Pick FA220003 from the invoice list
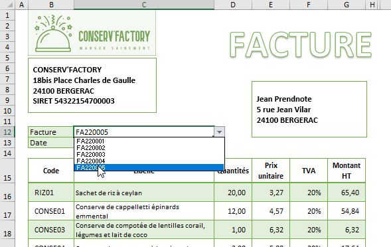This screenshot has height=247, width=391. [x=149, y=155]
